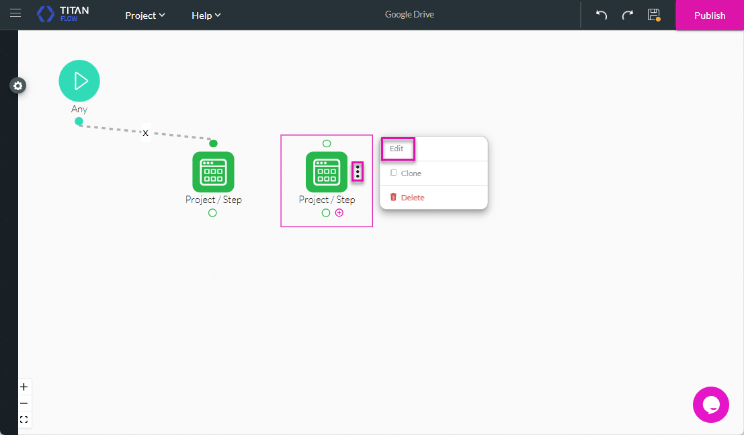Screen dimensions: 744x435
Task: Expand the Help dropdown menu
Action: pos(206,15)
